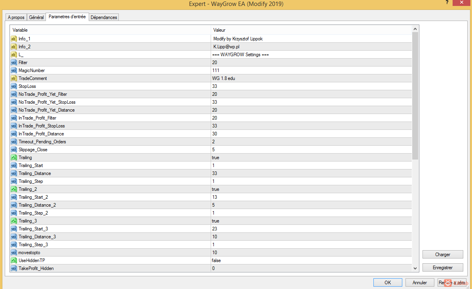This screenshot has width=472, height=289.
Task: Close the Expert dialog window
Action: [461, 2]
